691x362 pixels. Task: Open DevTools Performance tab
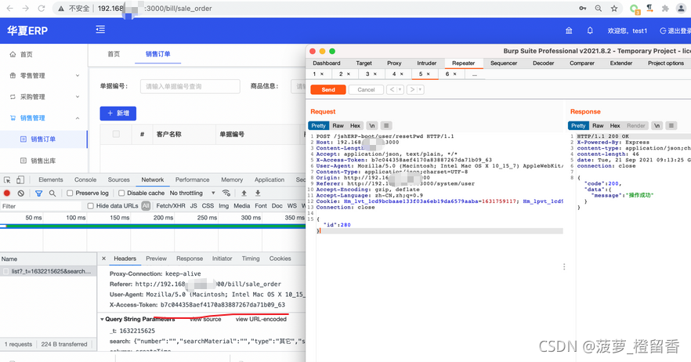tap(192, 180)
